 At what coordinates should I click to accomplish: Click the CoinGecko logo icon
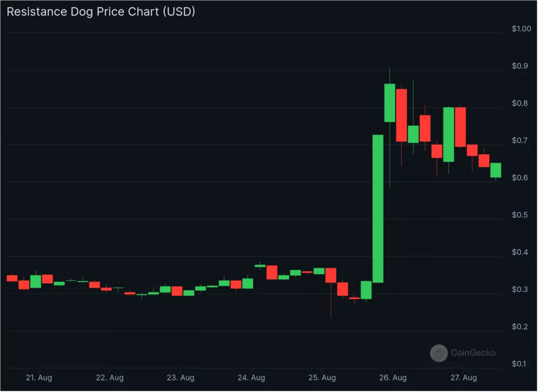pyautogui.click(x=439, y=353)
